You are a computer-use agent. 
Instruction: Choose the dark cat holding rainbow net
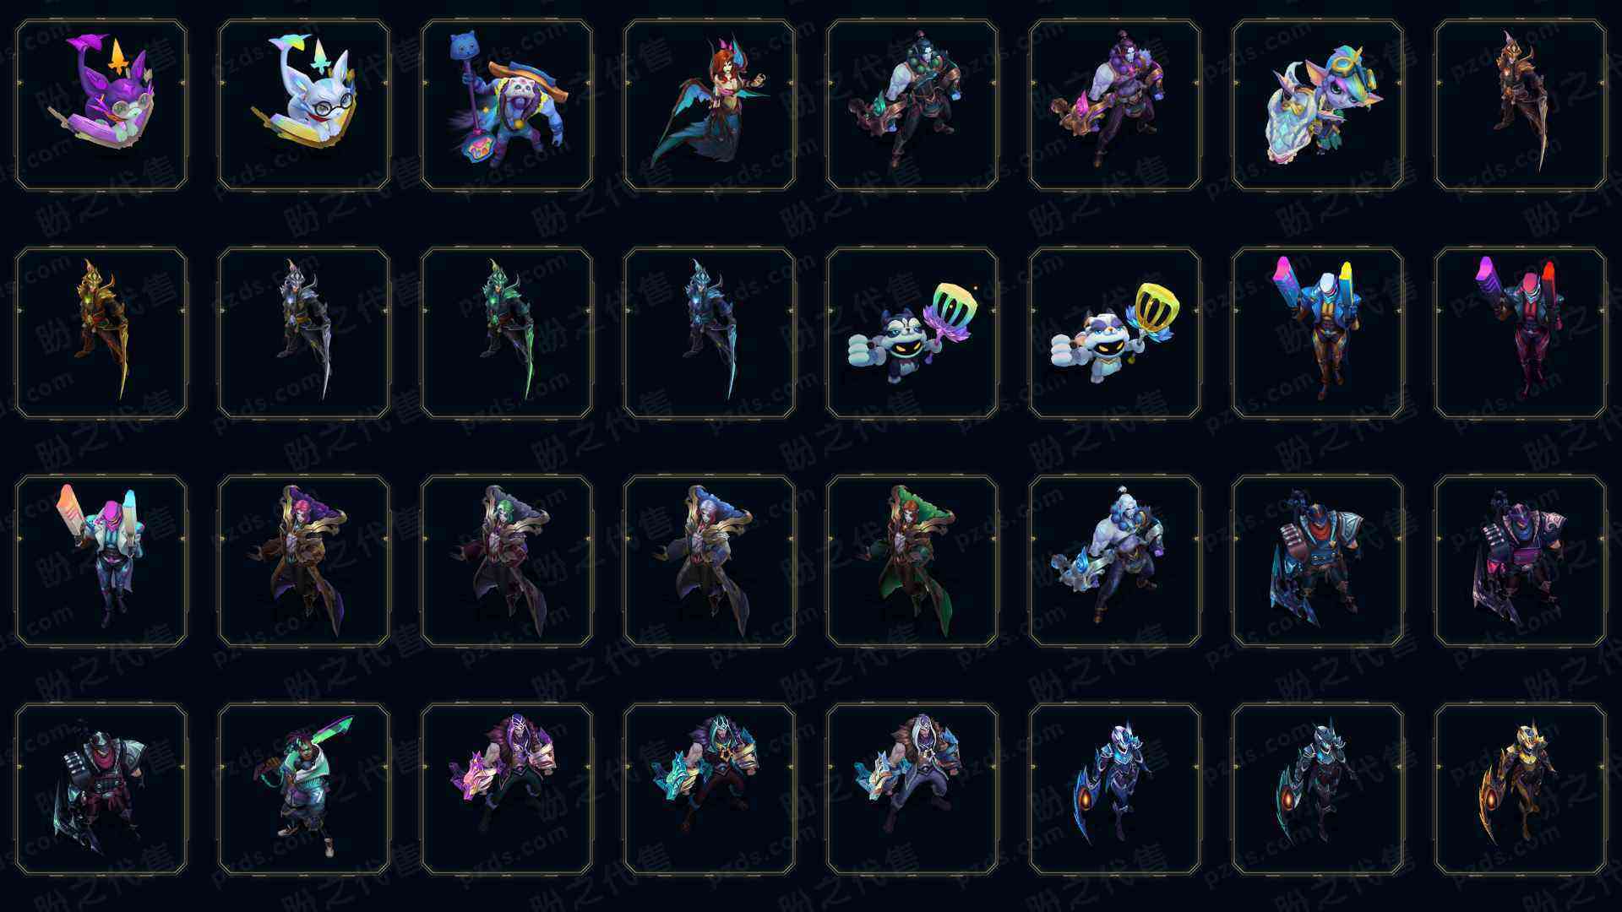tap(912, 333)
